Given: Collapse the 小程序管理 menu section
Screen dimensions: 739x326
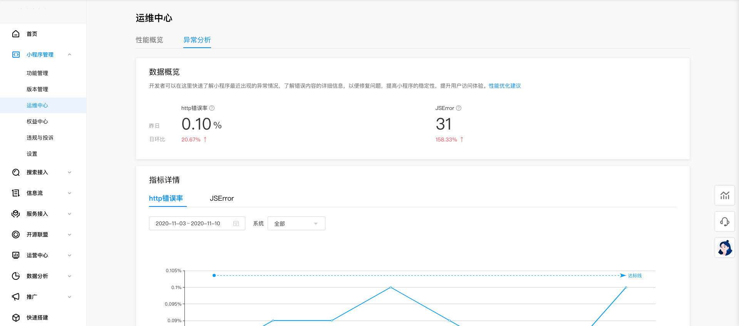Looking at the screenshot, I should click(70, 55).
